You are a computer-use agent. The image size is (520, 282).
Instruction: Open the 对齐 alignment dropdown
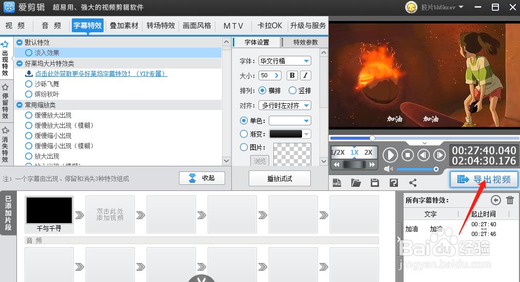pos(285,105)
